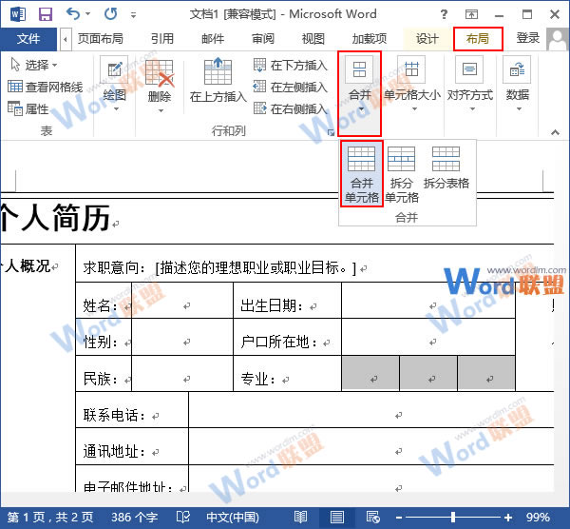Expand 数据 data group

[518, 85]
